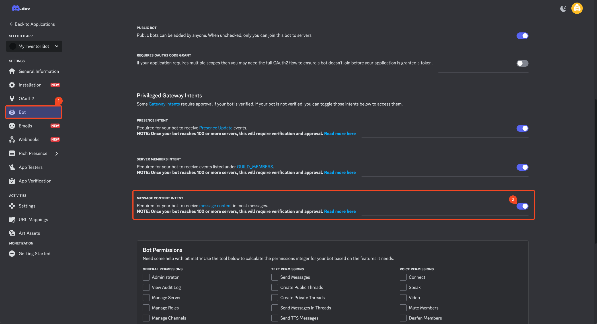Check Create Public Threads permission

click(x=275, y=287)
